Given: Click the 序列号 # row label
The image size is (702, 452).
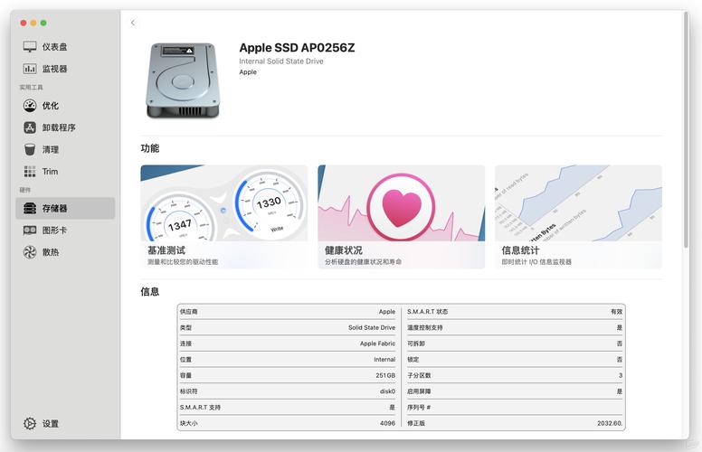Looking at the screenshot, I should click(419, 407).
